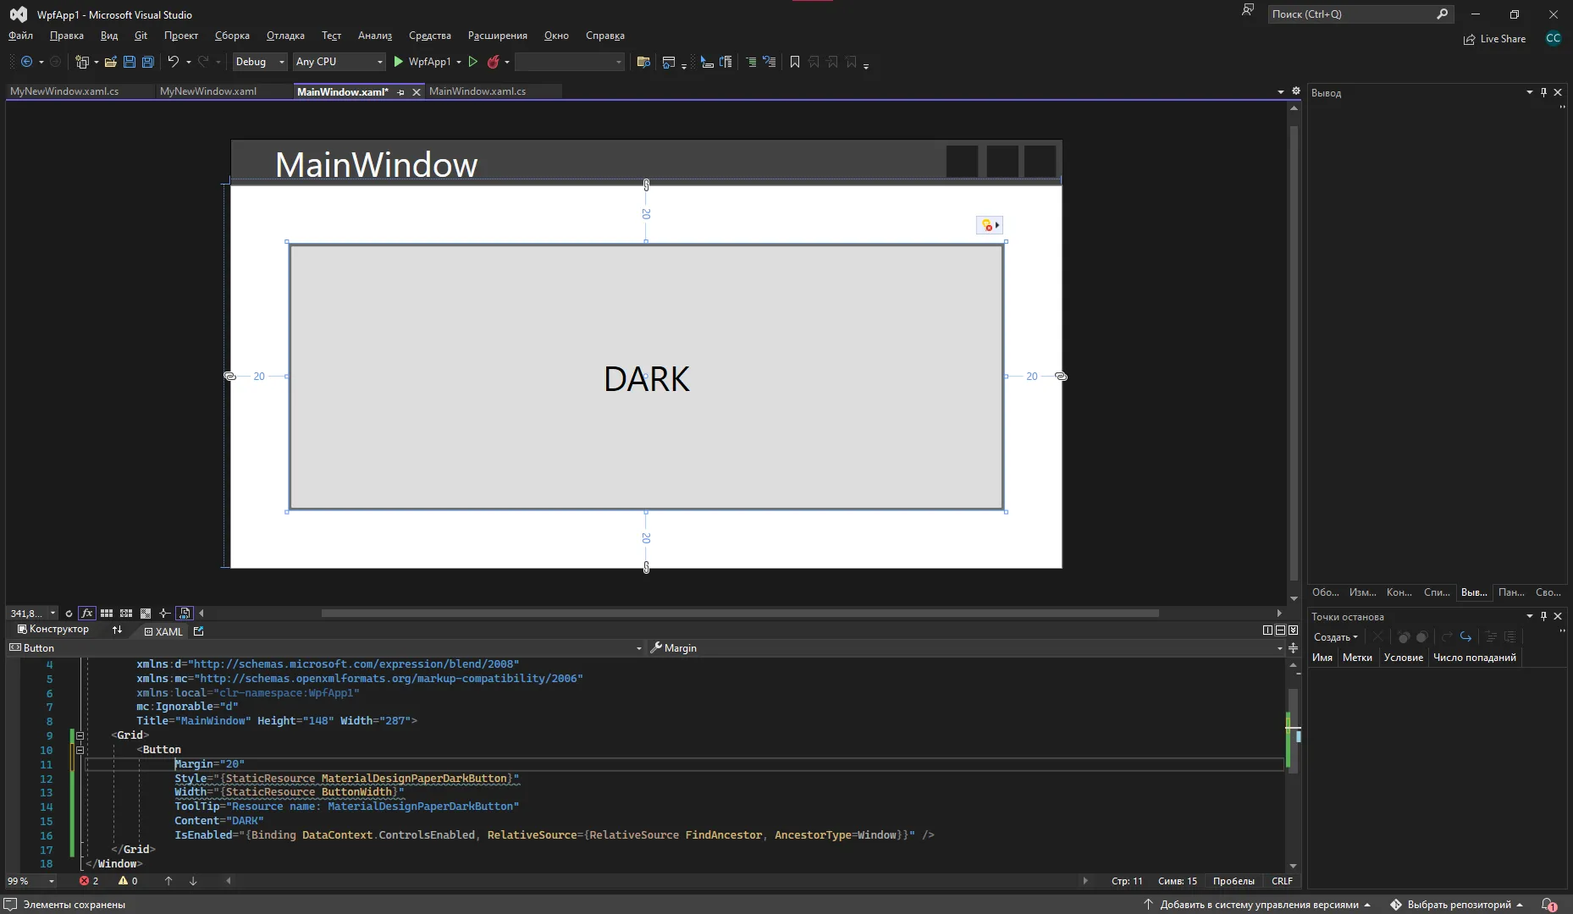Swap panes with up-down arrows icon
Viewport: 1573px width, 914px height.
tap(117, 630)
